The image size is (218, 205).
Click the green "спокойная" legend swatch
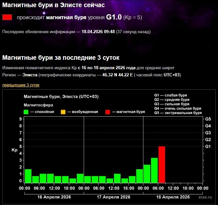pos(27,112)
